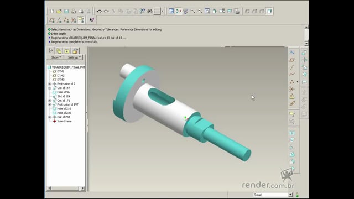This screenshot has width=354, height=199.
Task: Refit the model to the screen
Action: 207,11
